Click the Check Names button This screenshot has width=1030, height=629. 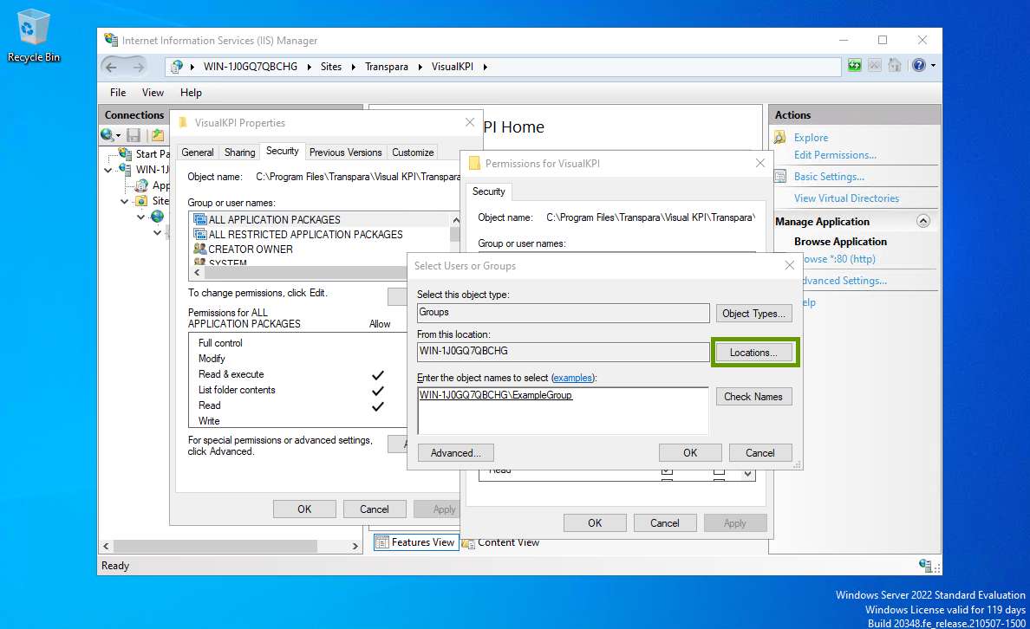tap(753, 397)
